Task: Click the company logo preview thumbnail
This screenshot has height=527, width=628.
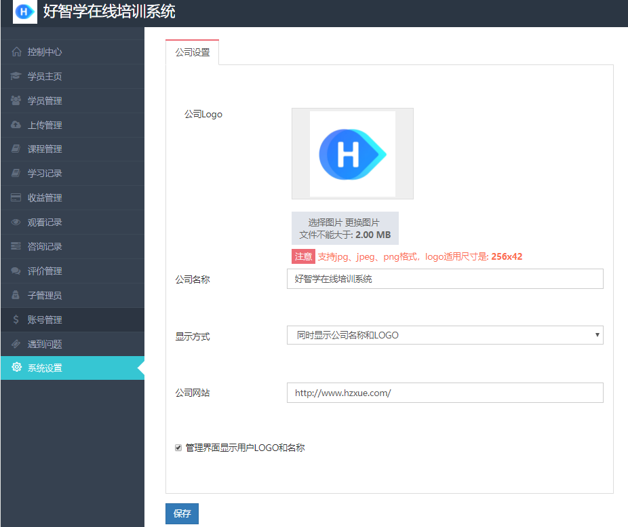Action: (353, 154)
